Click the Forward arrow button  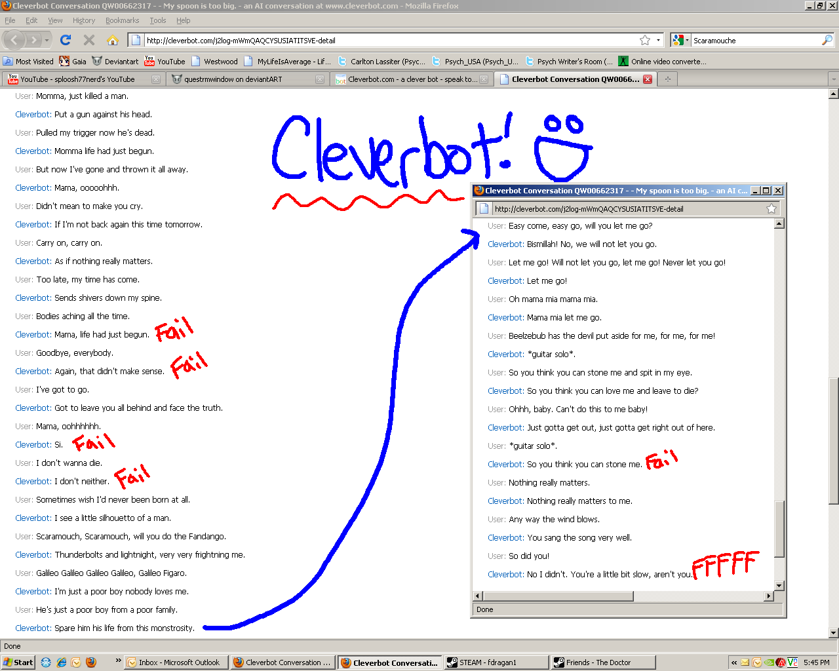(x=34, y=40)
